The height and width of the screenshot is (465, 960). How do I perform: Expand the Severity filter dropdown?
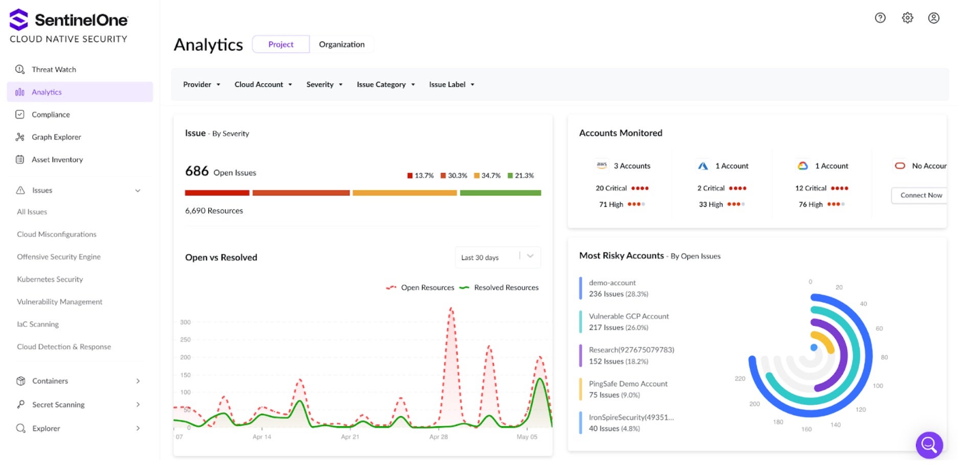coord(324,85)
